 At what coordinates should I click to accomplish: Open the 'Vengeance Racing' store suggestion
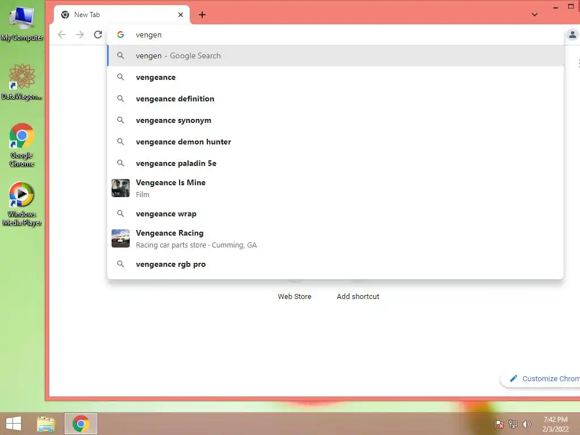click(x=335, y=238)
